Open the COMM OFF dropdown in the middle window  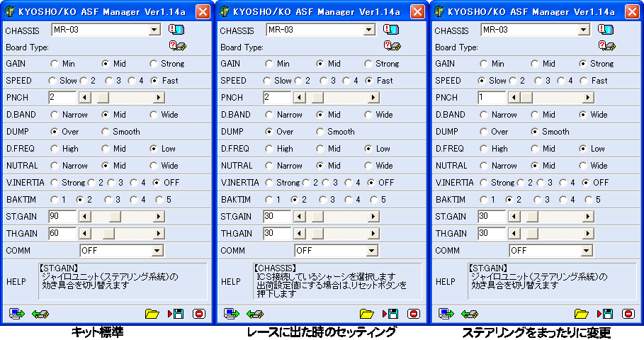371,251
